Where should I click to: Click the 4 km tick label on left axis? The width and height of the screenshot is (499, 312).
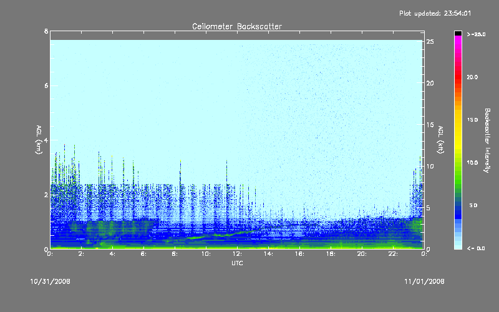click(x=46, y=140)
